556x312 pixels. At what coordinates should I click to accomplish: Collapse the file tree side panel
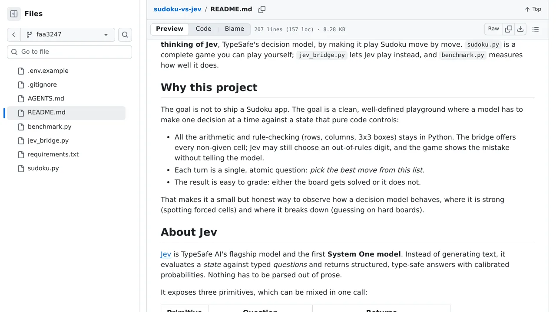click(14, 14)
